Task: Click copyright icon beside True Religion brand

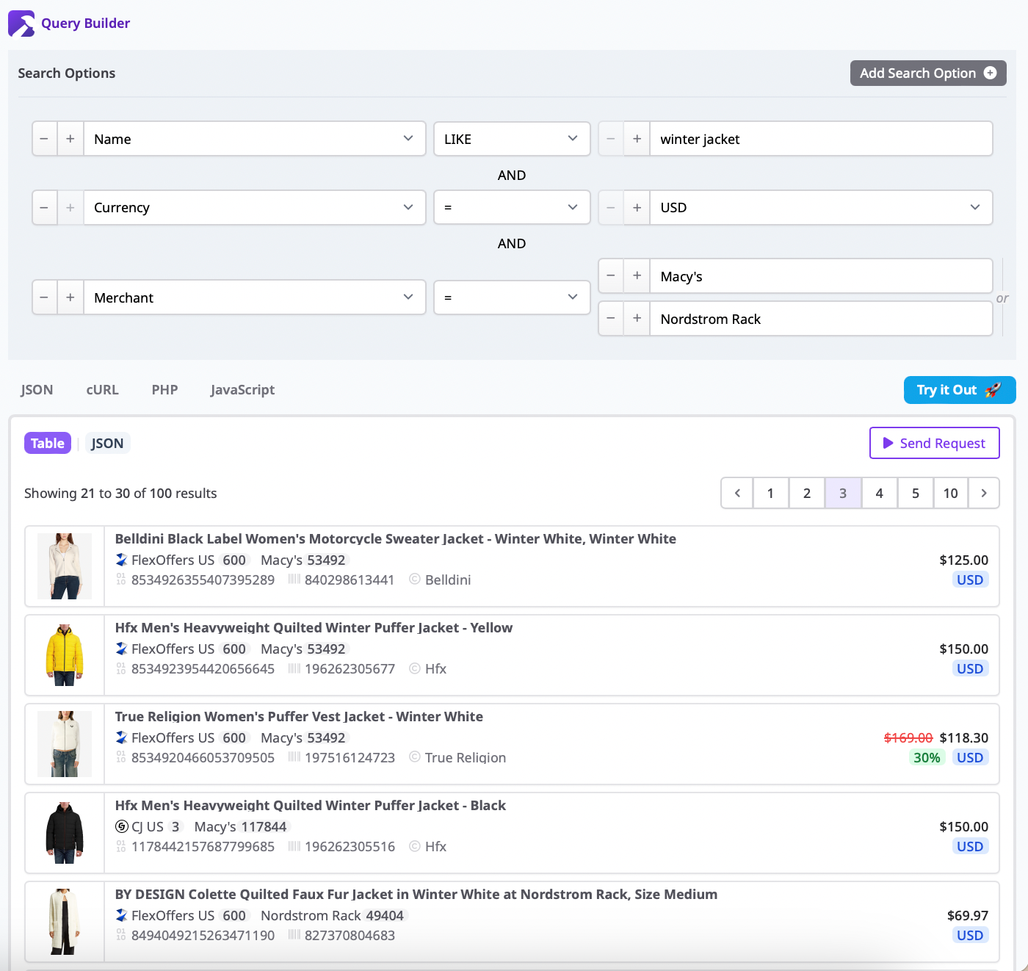Action: (x=415, y=757)
